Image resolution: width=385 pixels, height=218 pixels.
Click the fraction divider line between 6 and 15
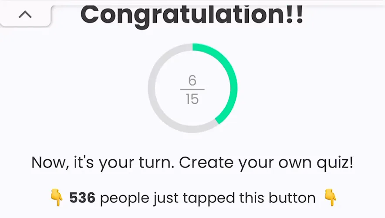click(x=192, y=89)
